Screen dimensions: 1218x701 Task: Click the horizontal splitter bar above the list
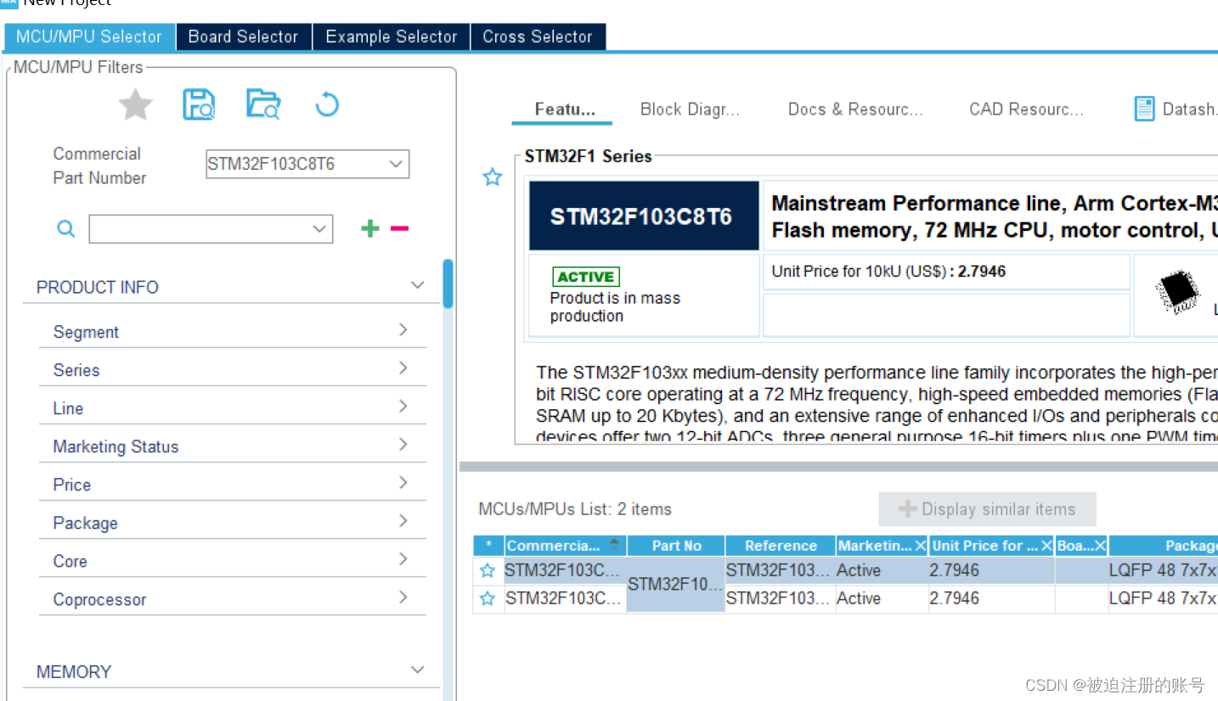(838, 467)
